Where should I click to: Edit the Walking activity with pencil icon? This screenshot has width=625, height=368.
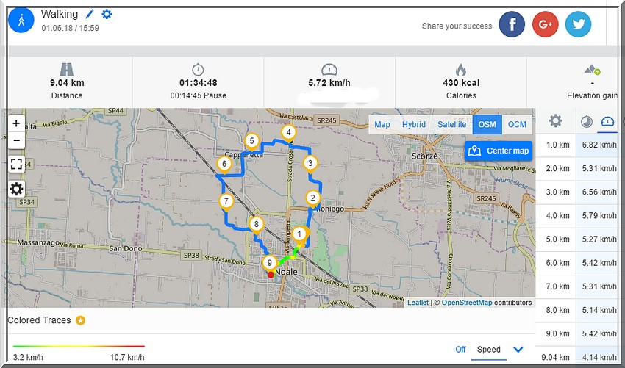point(90,15)
